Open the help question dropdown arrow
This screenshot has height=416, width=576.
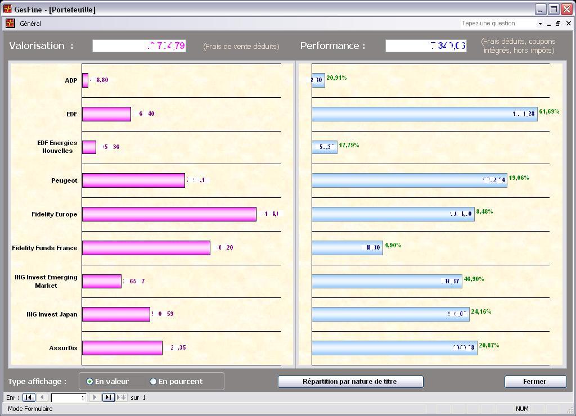[x=540, y=24]
